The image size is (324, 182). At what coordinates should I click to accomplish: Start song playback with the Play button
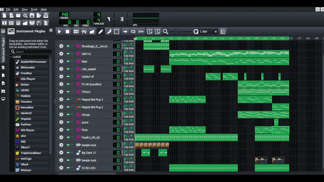[x=59, y=32]
